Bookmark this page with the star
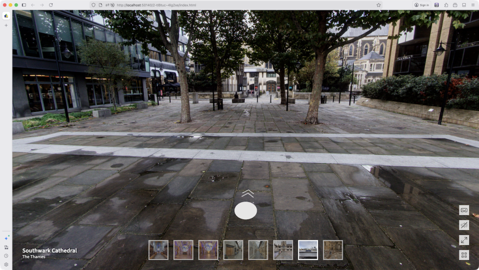Viewport: 479px width, 270px height. [378, 5]
